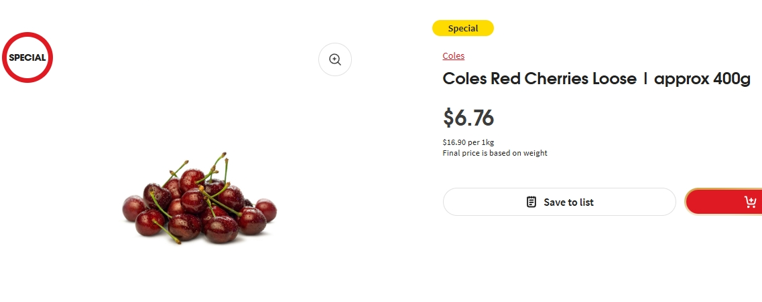Click the $16.90 per 1kg unit price
The image size is (762, 302).
tap(468, 142)
